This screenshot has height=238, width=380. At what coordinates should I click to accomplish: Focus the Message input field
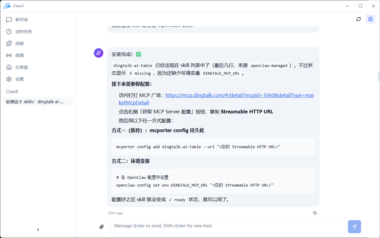click(x=228, y=227)
